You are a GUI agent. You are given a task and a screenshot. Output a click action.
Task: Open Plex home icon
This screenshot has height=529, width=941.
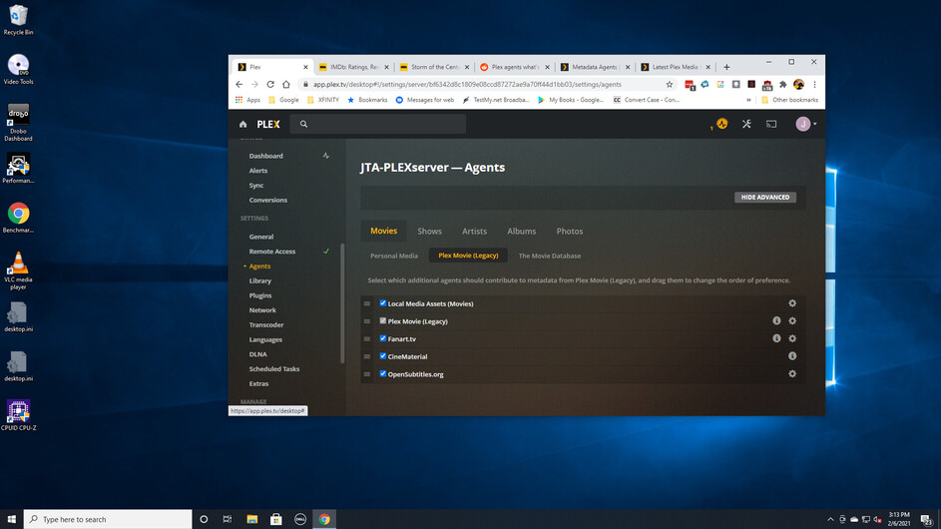(243, 125)
